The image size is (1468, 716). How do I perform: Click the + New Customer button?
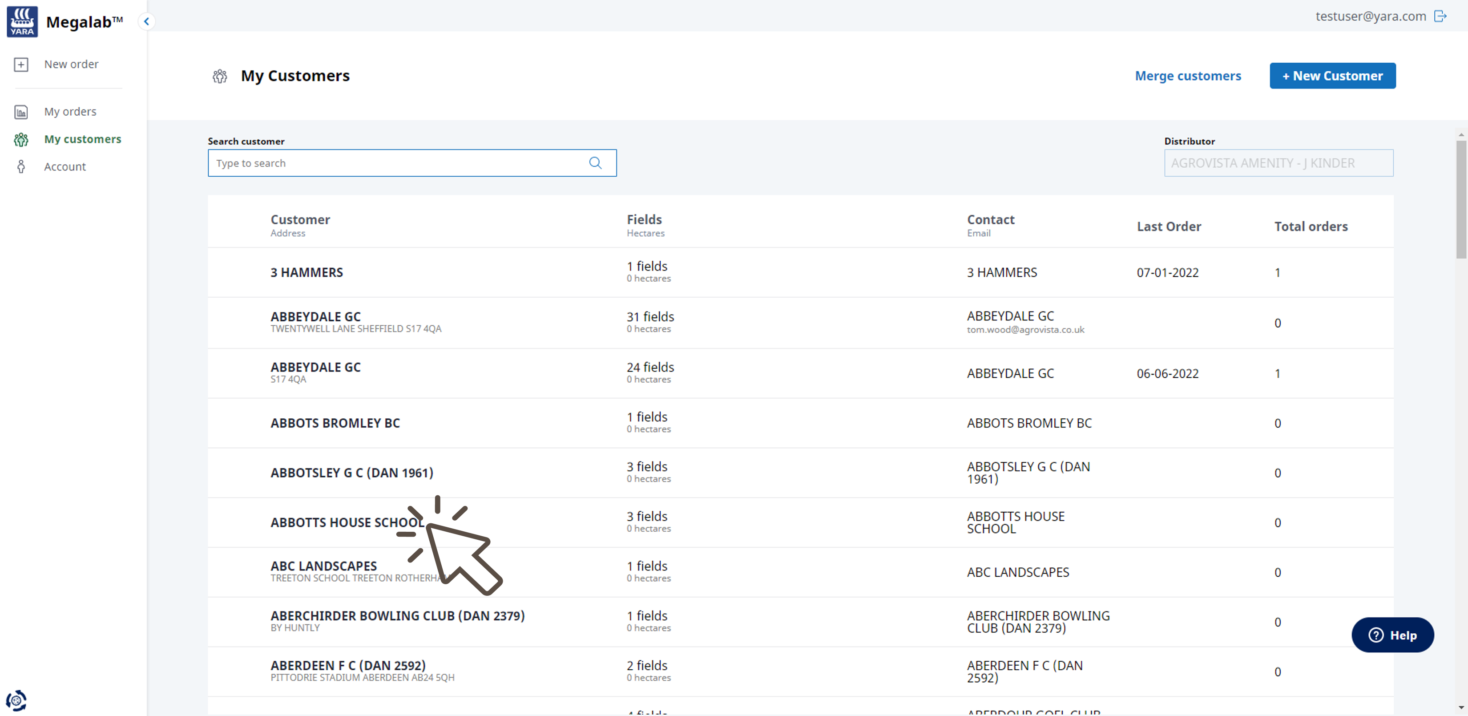tap(1332, 76)
